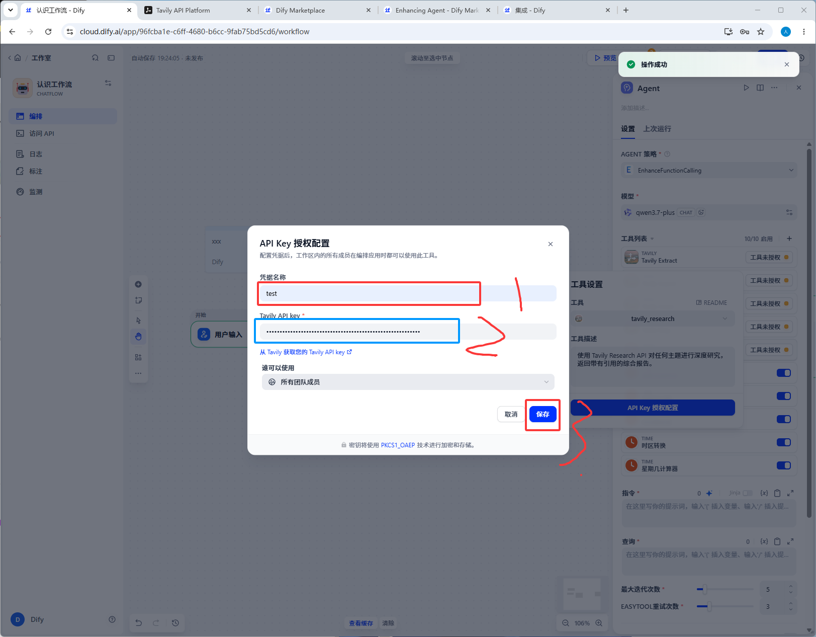
Task: Go to studio home icon beside 工作室
Action: coord(18,58)
